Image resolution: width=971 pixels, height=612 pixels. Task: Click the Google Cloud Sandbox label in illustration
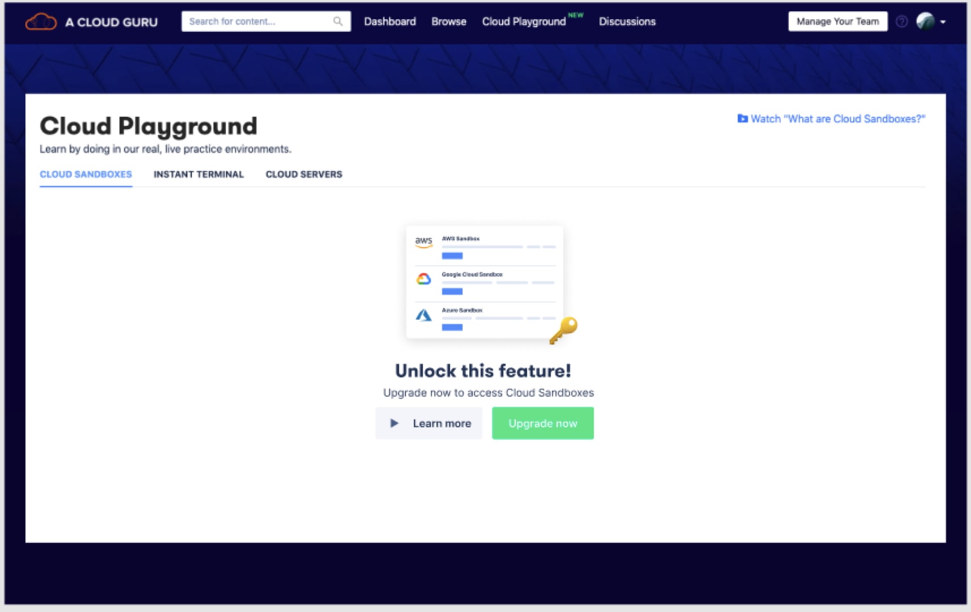coord(472,274)
